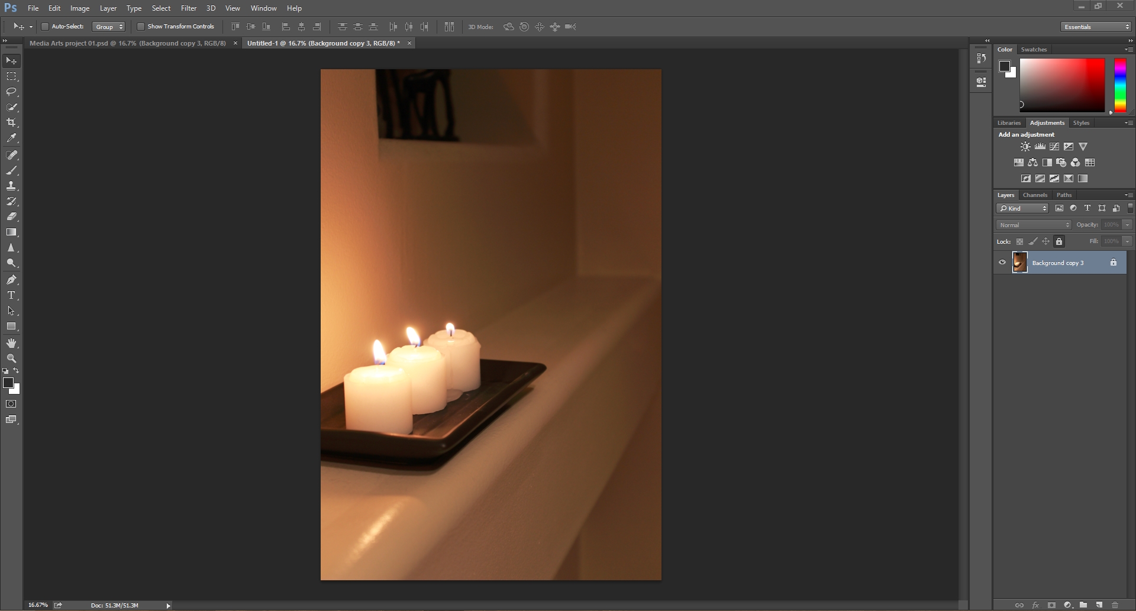
Task: Select the Pen tool
Action: pos(11,280)
